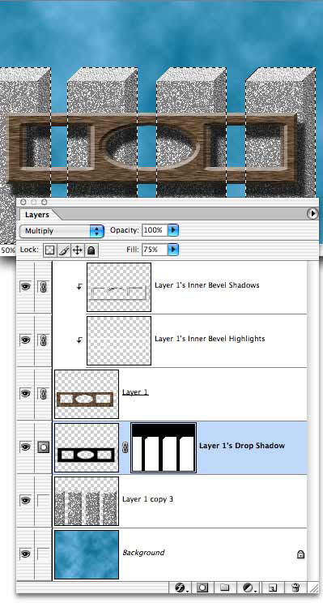Toggle the lock transparent pixels box
323x607 pixels.
[x=49, y=250]
